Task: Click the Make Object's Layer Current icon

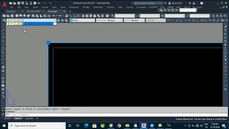Action: (58, 20)
